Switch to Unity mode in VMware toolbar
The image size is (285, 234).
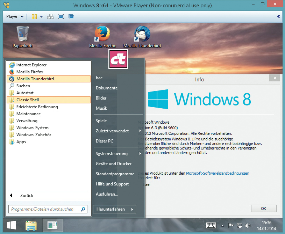(x=71, y=17)
